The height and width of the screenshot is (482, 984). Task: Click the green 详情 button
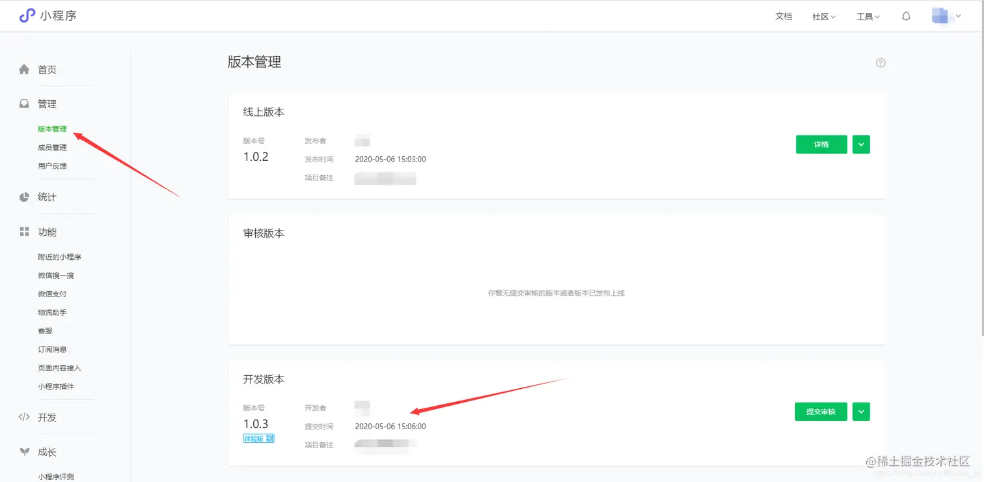point(821,145)
